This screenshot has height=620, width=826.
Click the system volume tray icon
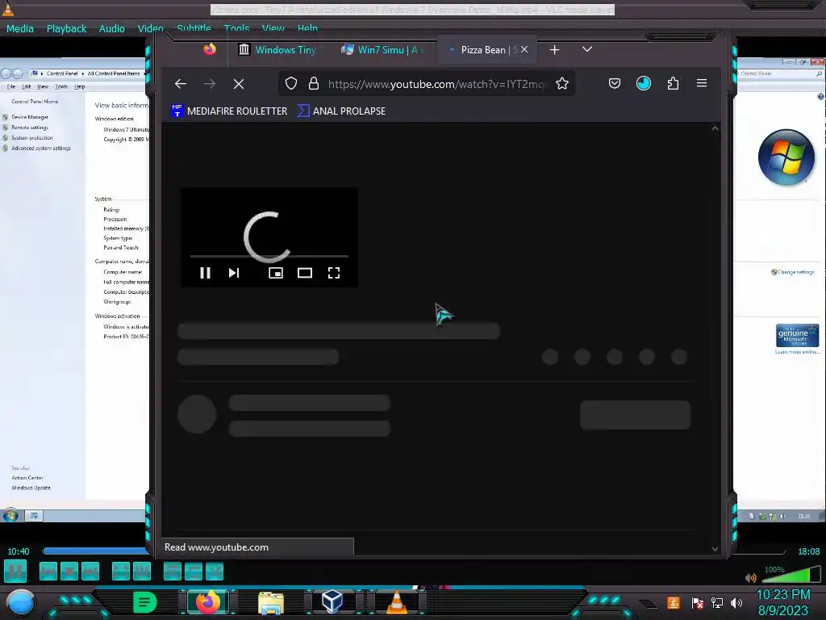pyautogui.click(x=736, y=602)
